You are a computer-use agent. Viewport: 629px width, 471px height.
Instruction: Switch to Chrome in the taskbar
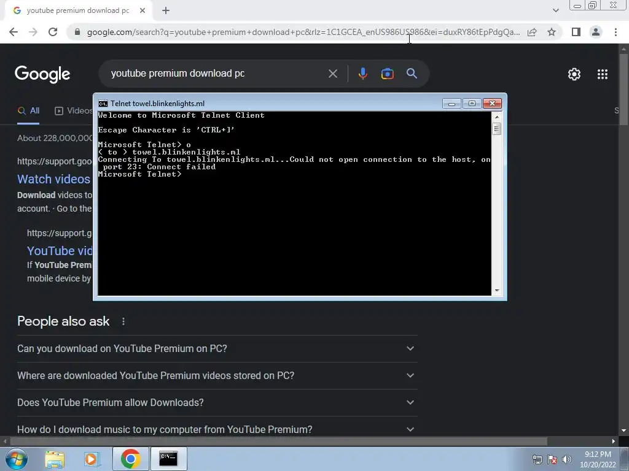click(x=130, y=459)
